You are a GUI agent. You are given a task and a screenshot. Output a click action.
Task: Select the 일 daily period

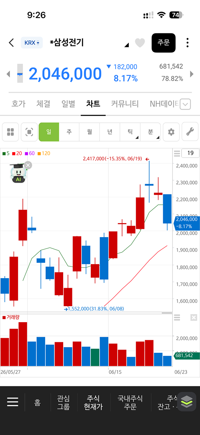(49, 132)
